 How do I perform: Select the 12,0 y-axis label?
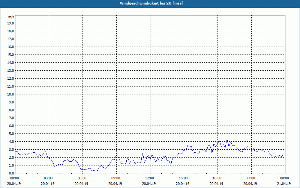[10, 79]
